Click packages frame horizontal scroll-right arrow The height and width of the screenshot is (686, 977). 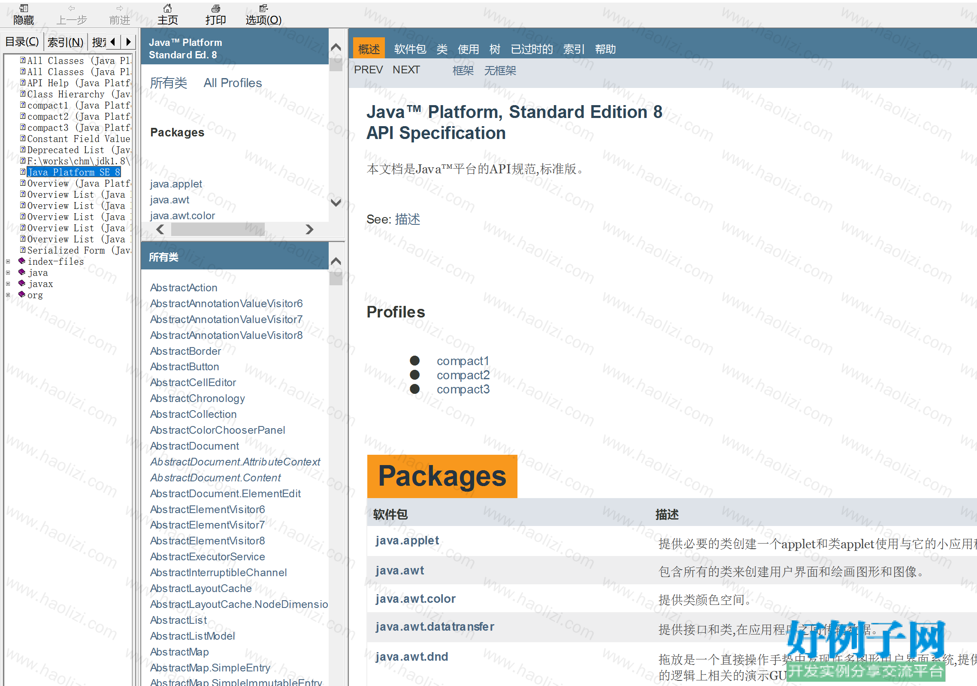(309, 229)
